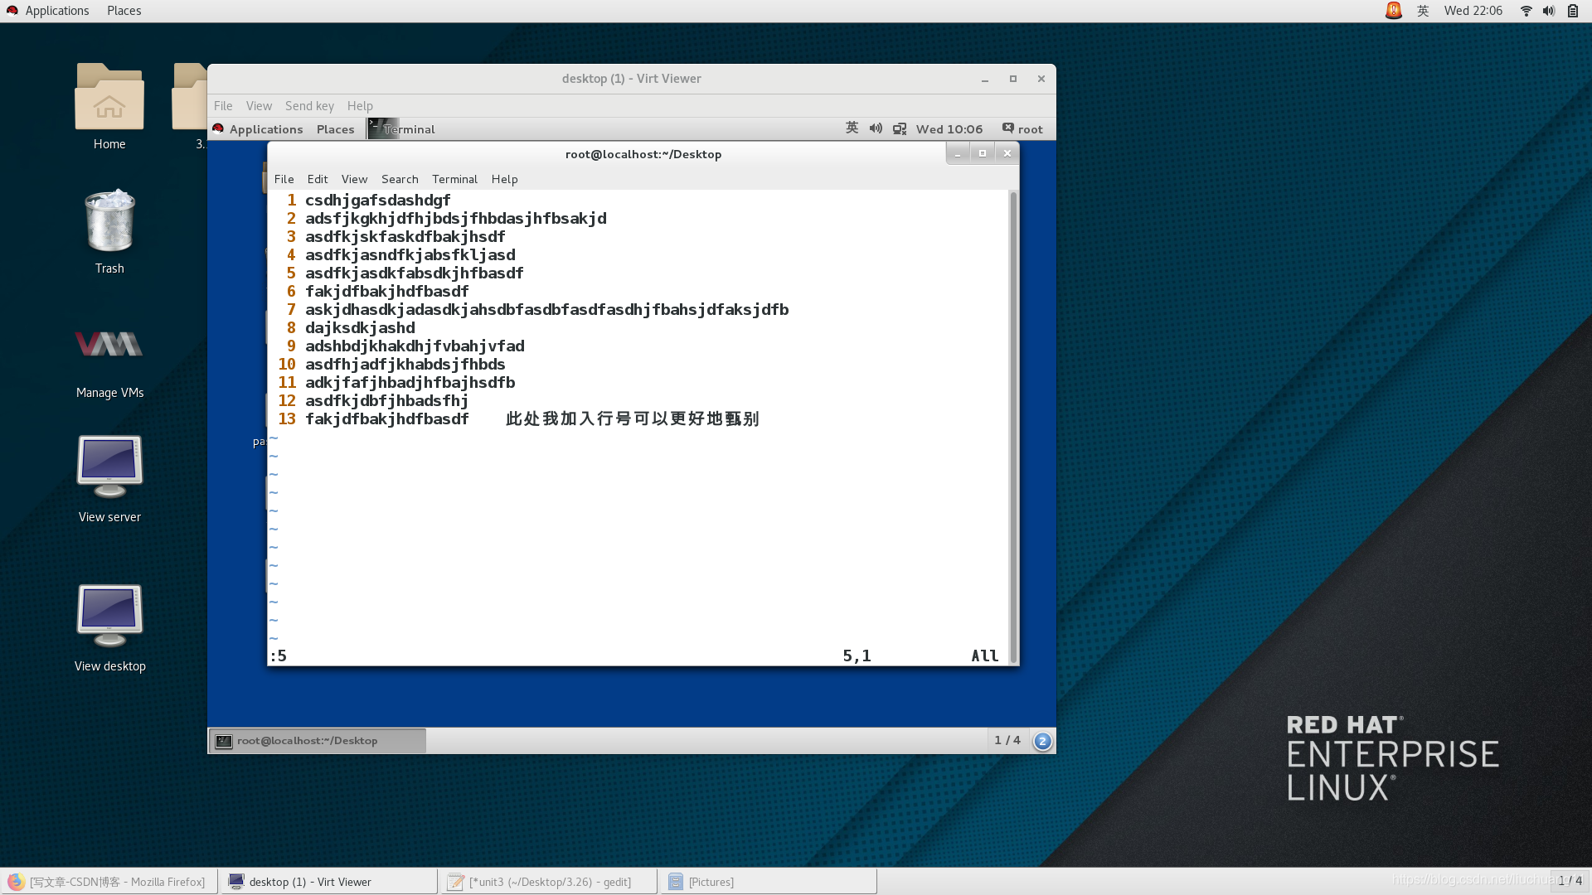1592x895 pixels.
Task: Open terminal View menu
Action: click(x=354, y=179)
